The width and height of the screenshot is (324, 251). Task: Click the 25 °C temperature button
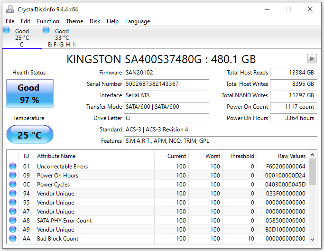tap(29, 135)
